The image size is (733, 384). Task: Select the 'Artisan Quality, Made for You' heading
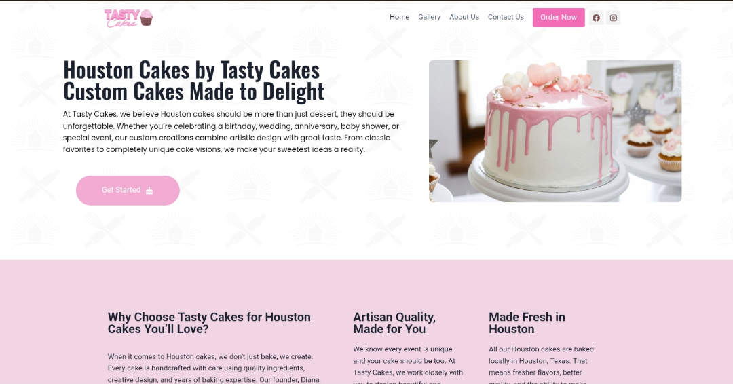point(394,323)
